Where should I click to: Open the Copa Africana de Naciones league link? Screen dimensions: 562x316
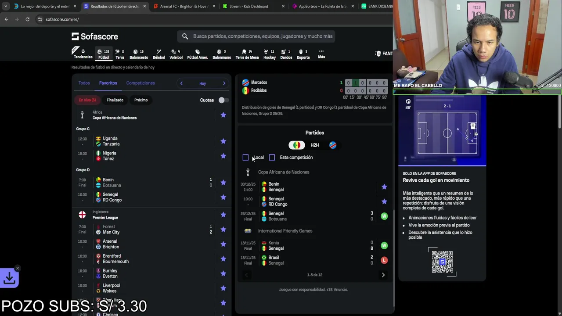pyautogui.click(x=114, y=118)
